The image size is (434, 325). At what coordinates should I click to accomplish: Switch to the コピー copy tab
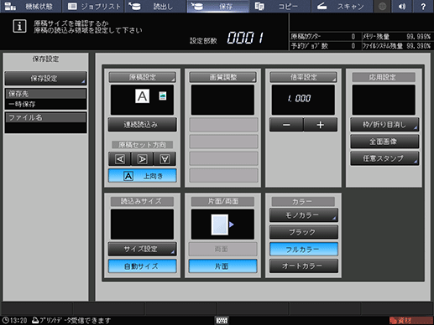tap(280, 6)
